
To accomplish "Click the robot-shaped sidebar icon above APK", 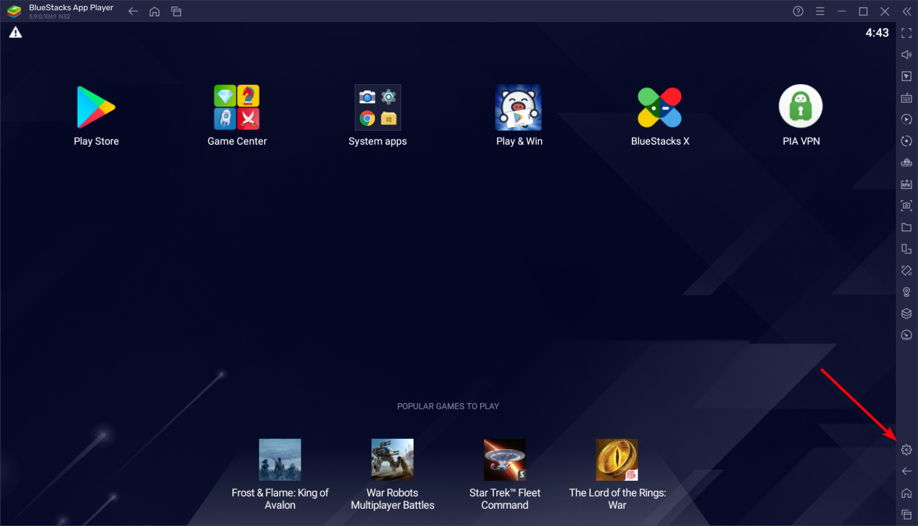I will click(x=907, y=162).
